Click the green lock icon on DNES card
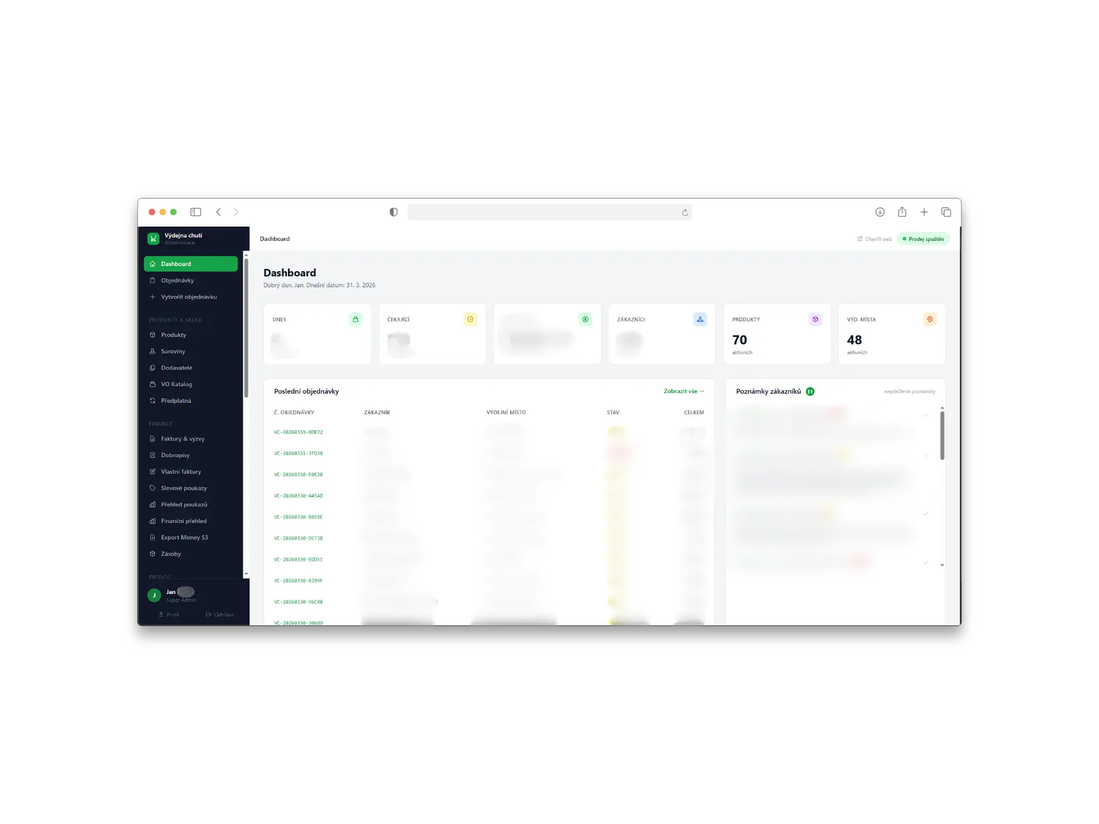 [x=355, y=319]
